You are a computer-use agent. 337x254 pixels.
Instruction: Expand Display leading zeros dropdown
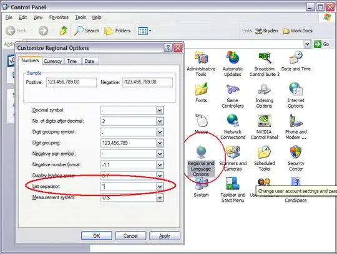pyautogui.click(x=160, y=176)
